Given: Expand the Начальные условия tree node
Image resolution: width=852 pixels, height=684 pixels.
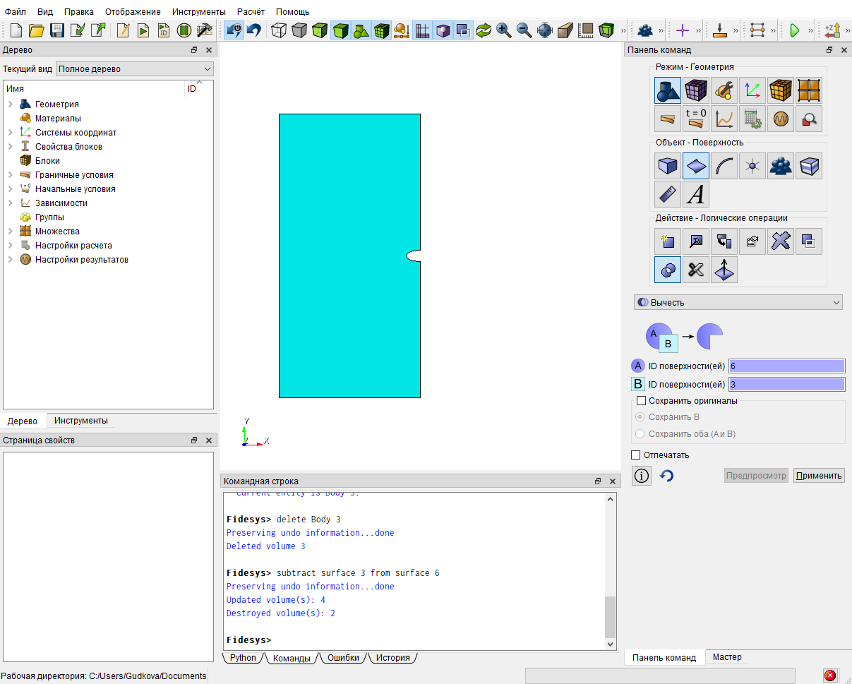Looking at the screenshot, I should [x=11, y=189].
